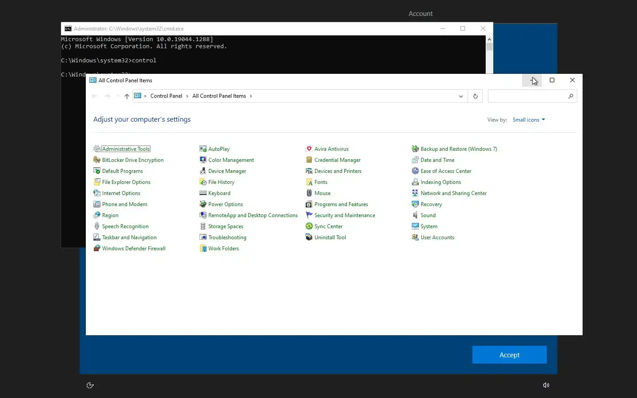Click the Date and Time link
Screen dimensions: 637x398
tap(437, 160)
